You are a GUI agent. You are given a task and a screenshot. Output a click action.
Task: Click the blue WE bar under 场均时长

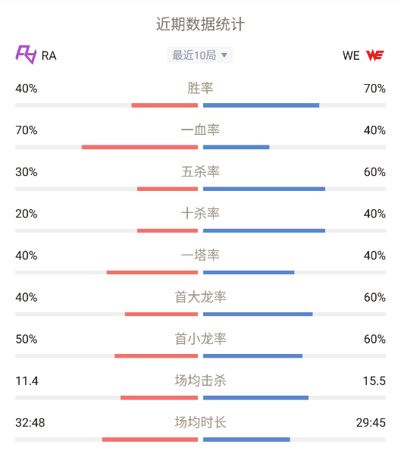(246, 440)
